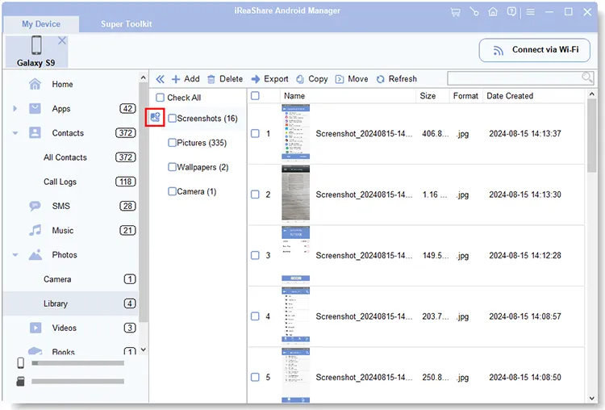Click the phone storage icon

coord(21,363)
